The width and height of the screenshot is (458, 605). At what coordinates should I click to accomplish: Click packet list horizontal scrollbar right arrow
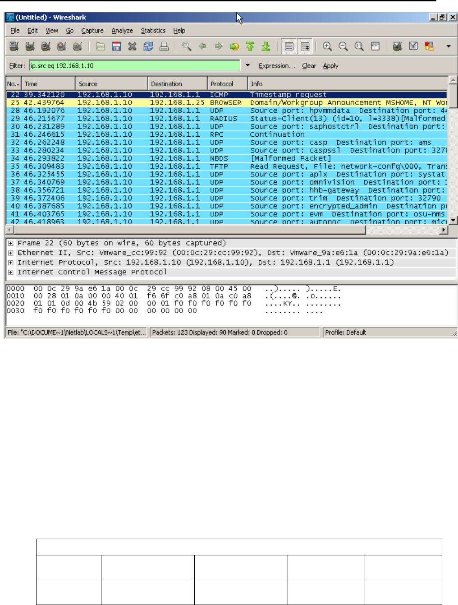444,230
